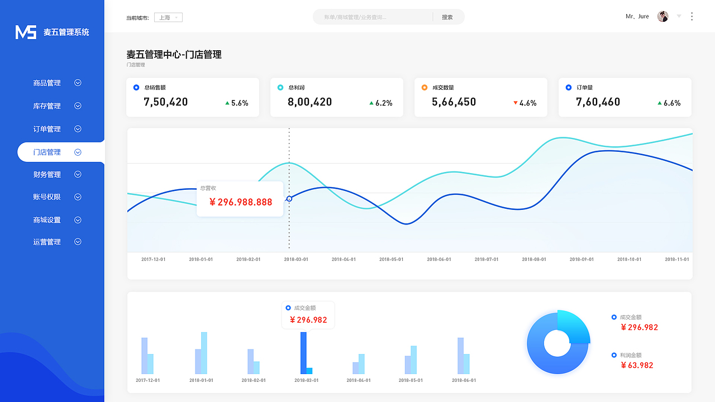This screenshot has width=715, height=402.
Task: Open the user avatar picture
Action: (x=663, y=17)
